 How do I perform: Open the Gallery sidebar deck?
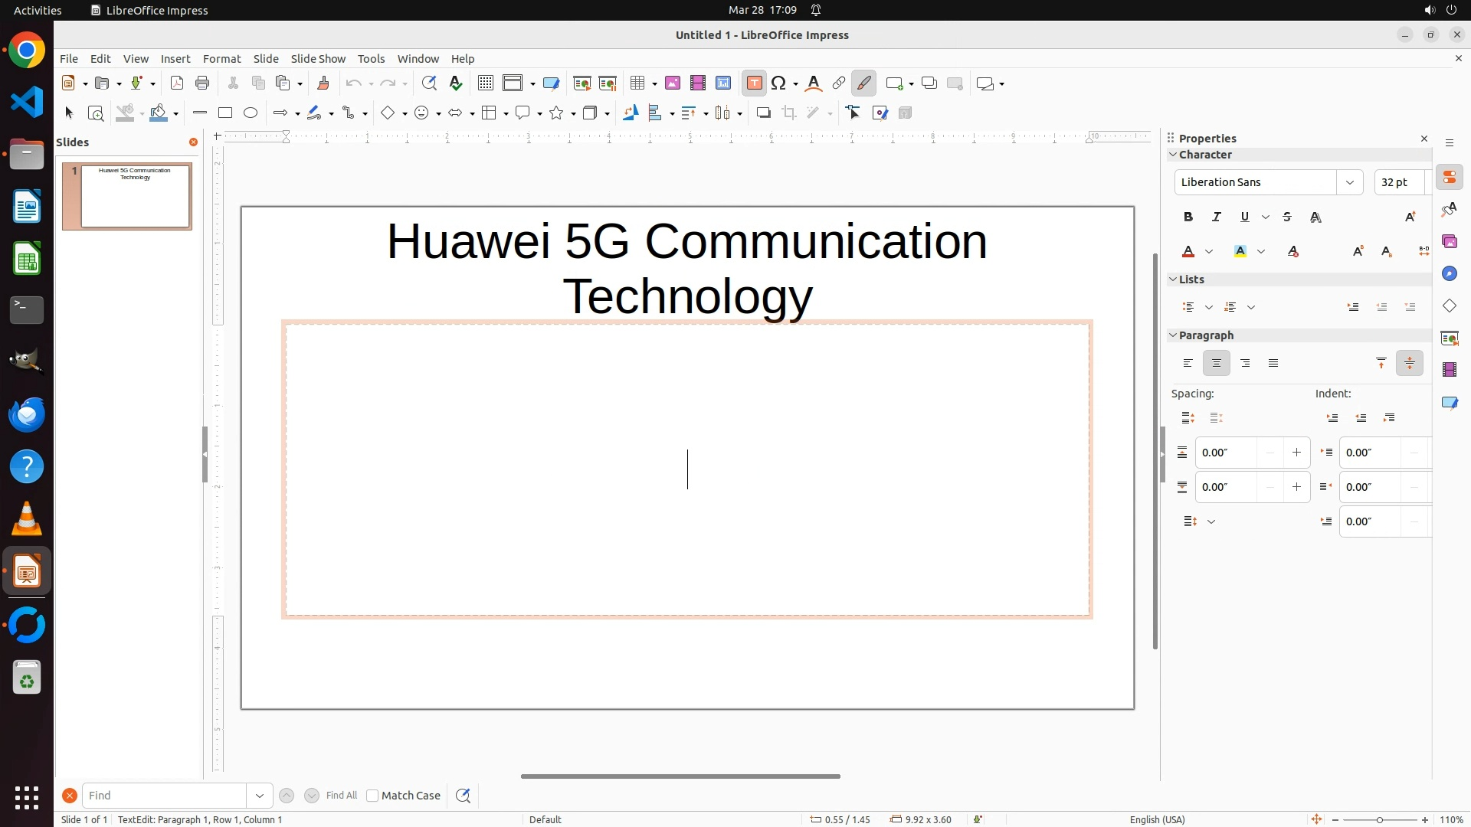coord(1449,242)
